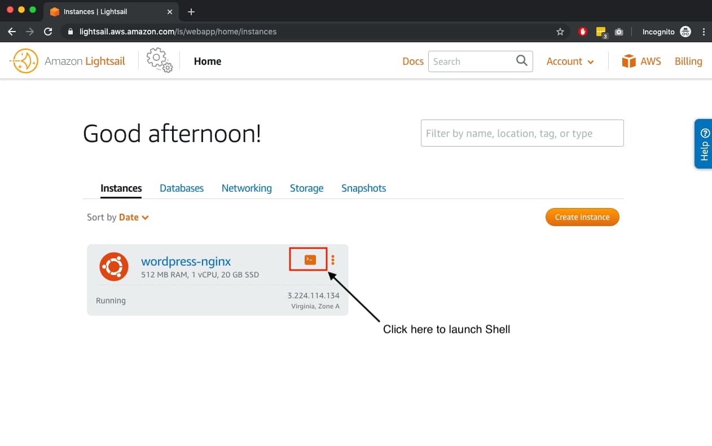This screenshot has height=446, width=712.
Task: Open the gear settings icon in header
Action: tap(159, 60)
